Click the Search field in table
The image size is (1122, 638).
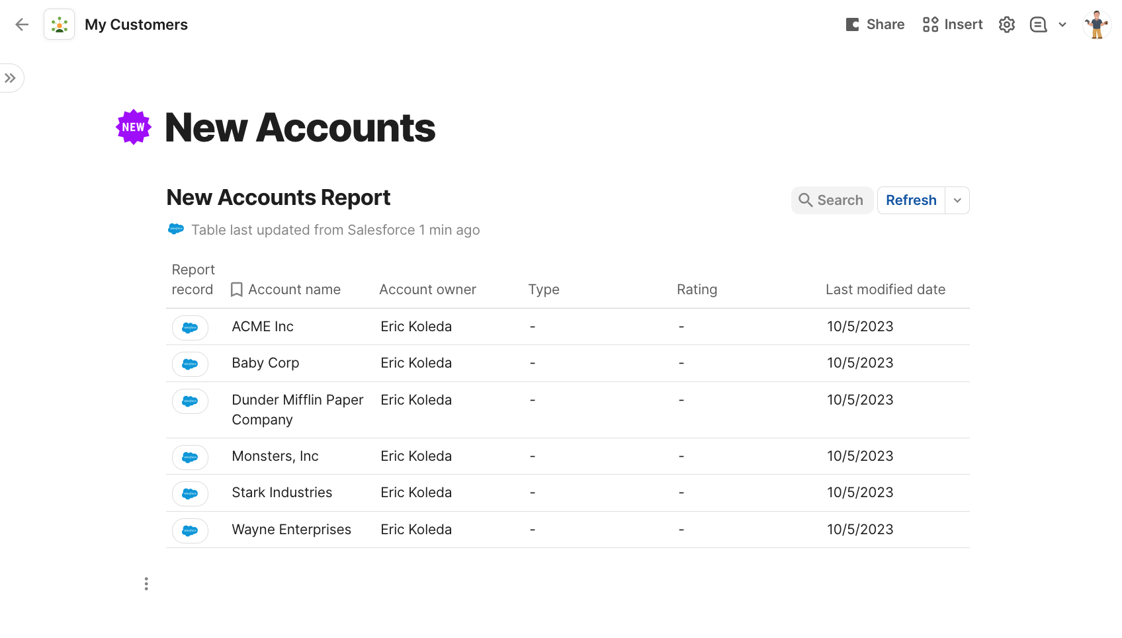pyautogui.click(x=832, y=200)
